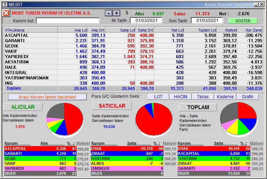
Task: Click gray DIGER bar in buyers list
Action: (x=40, y=173)
